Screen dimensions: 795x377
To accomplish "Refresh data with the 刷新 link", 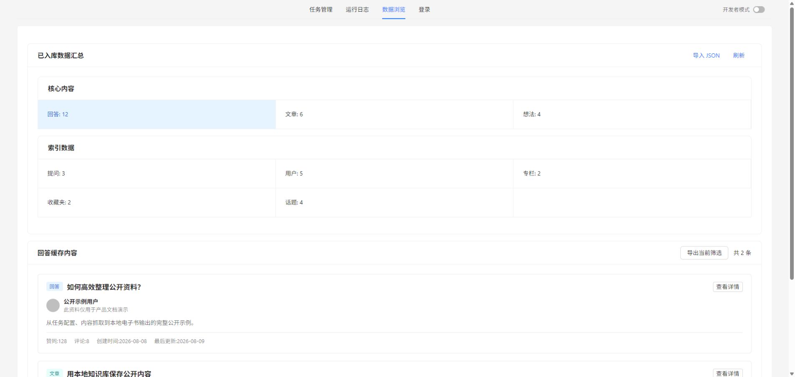I will pos(739,55).
